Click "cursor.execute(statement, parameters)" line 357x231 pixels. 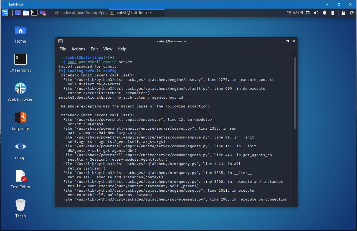click(109, 93)
